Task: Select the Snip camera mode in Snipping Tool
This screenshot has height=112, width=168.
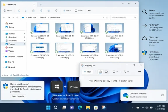Action: (100, 72)
